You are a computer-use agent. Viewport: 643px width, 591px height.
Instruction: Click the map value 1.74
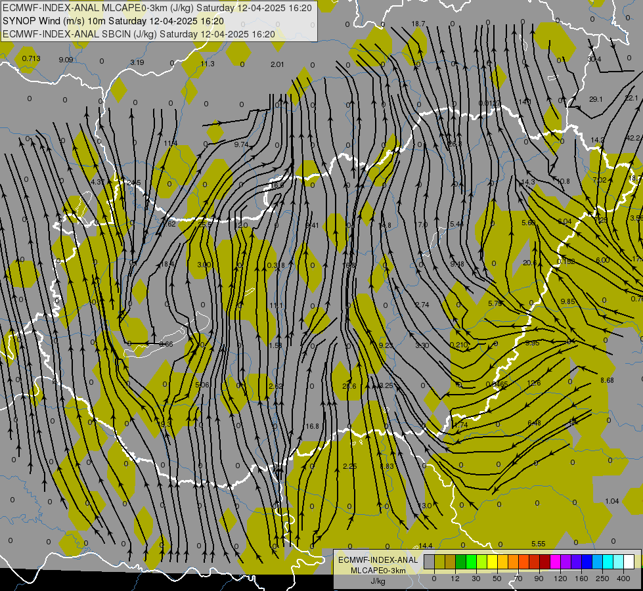click(x=461, y=425)
